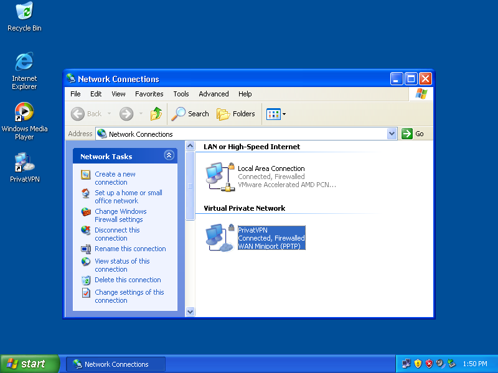Click the Go button
The width and height of the screenshot is (498, 373).
click(414, 134)
